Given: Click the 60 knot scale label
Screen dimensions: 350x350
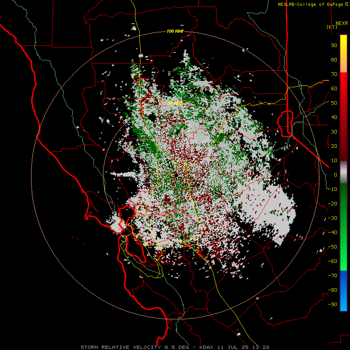Looking at the screenshot, I should pos(334,89).
